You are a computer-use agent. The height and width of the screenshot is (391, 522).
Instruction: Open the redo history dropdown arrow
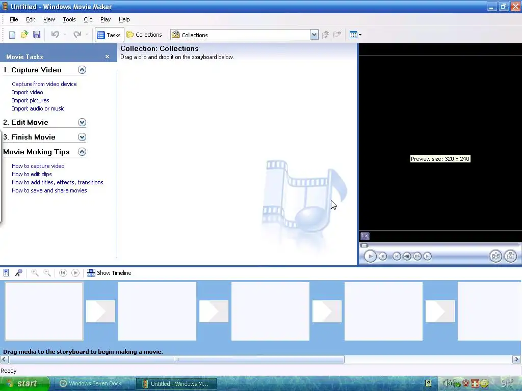tap(87, 35)
